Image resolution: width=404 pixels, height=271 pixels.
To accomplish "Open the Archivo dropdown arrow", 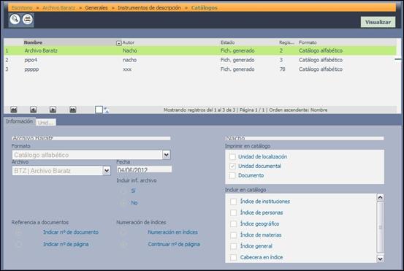I will click(107, 171).
